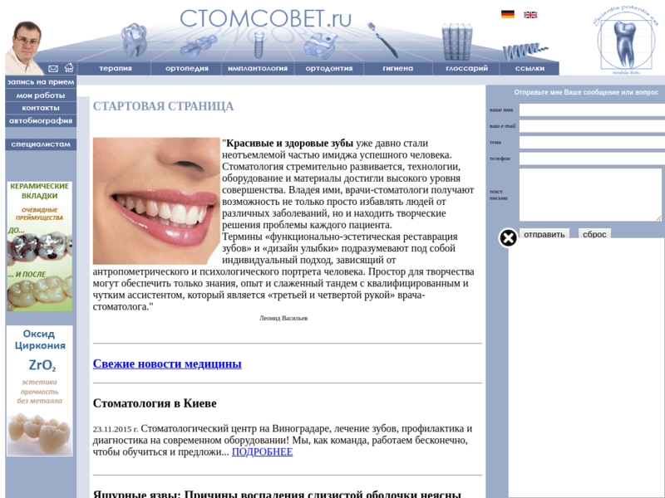
Task: Click the dental bridge image above ортопедия
Action: tap(199, 46)
